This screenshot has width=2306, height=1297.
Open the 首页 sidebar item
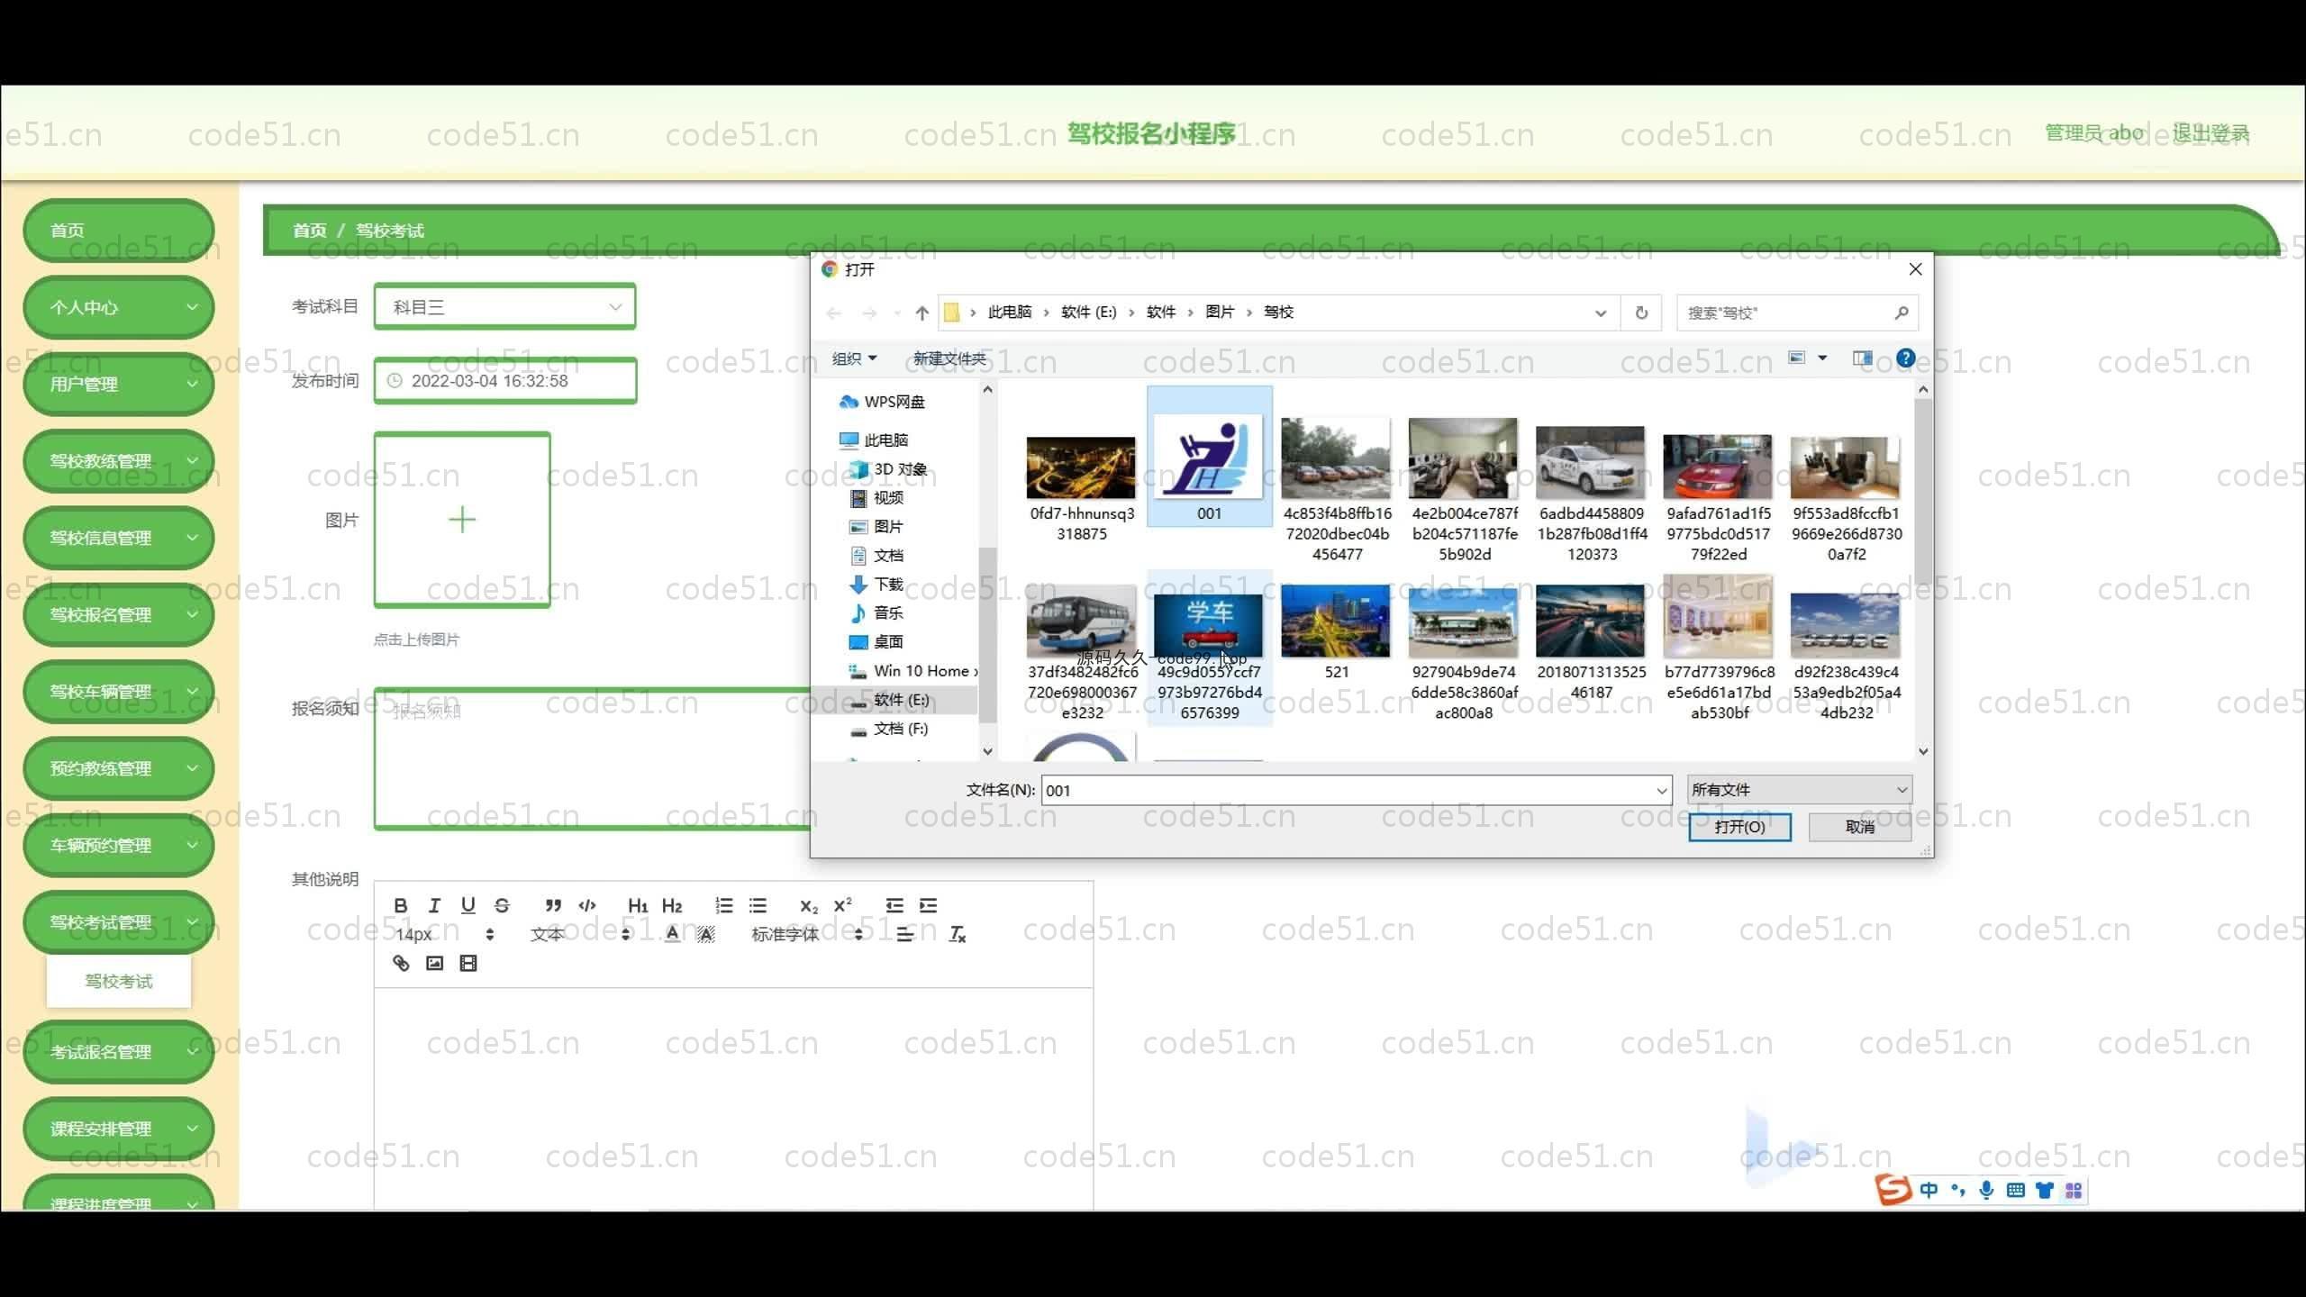coord(119,230)
